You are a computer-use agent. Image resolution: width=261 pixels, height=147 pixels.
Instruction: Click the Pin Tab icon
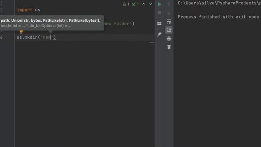[x=159, y=34]
